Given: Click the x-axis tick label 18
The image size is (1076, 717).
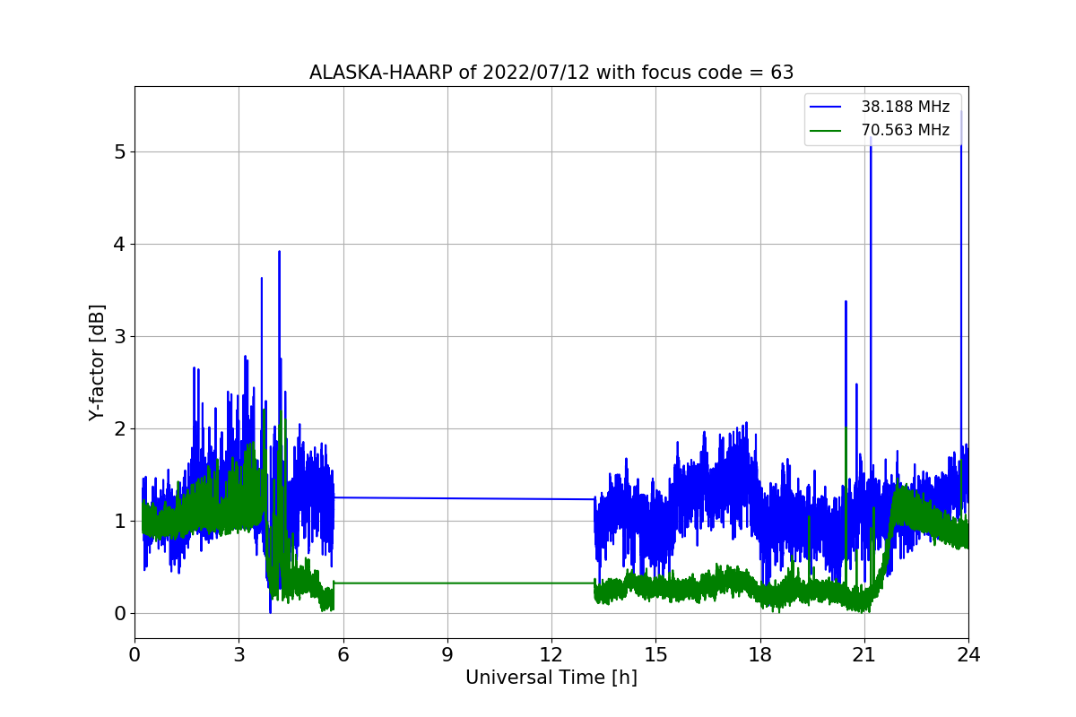Looking at the screenshot, I should pos(760,654).
